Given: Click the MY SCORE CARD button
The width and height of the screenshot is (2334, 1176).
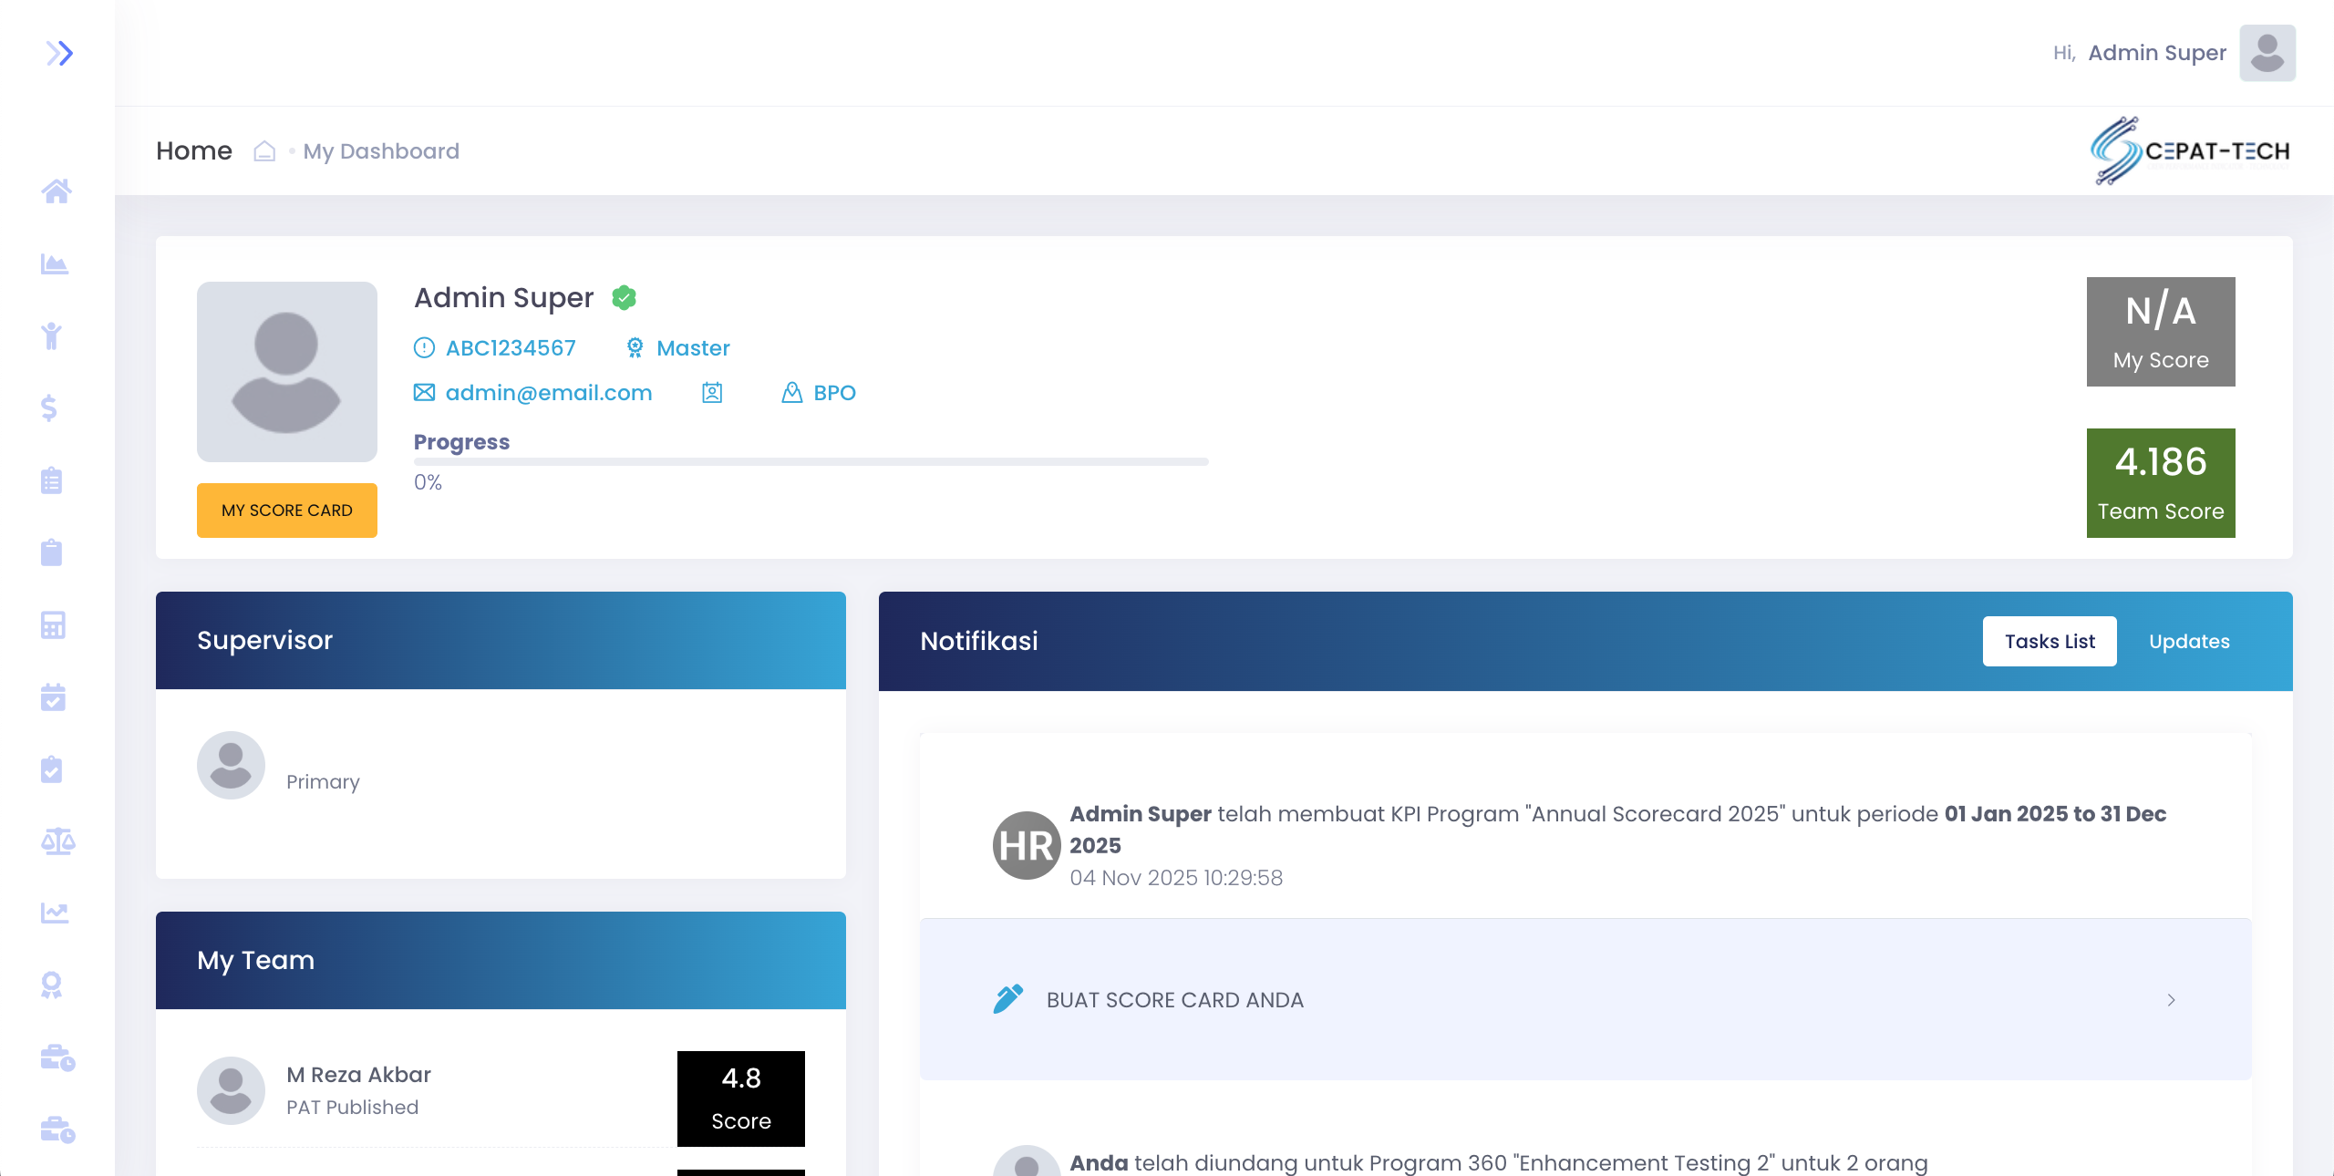Looking at the screenshot, I should pos(286,511).
